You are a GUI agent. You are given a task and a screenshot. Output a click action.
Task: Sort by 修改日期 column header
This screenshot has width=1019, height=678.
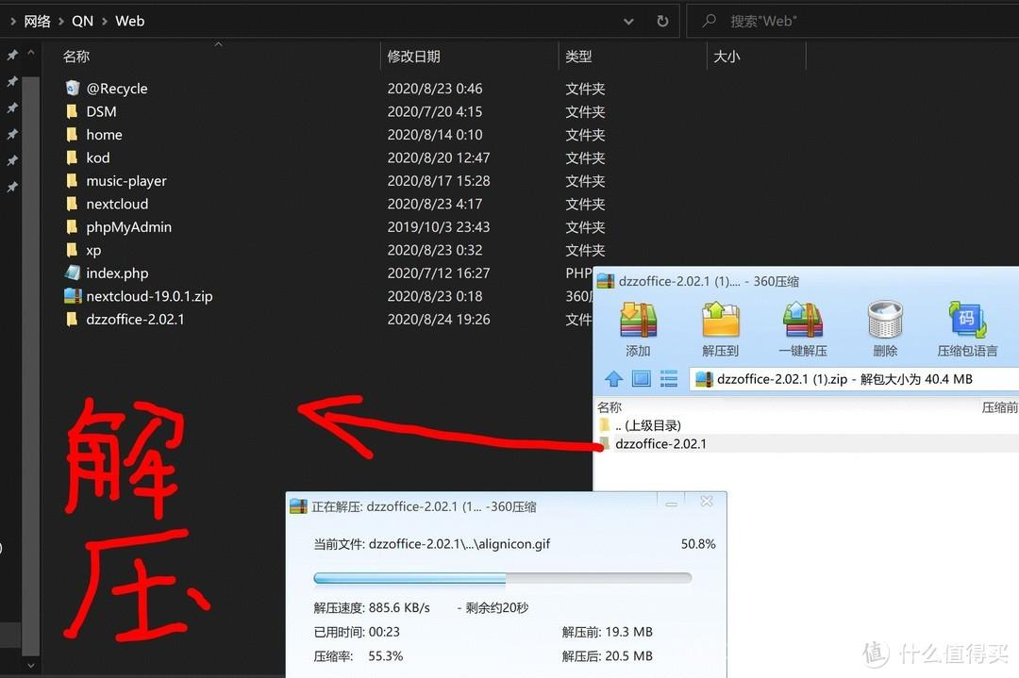(x=413, y=57)
